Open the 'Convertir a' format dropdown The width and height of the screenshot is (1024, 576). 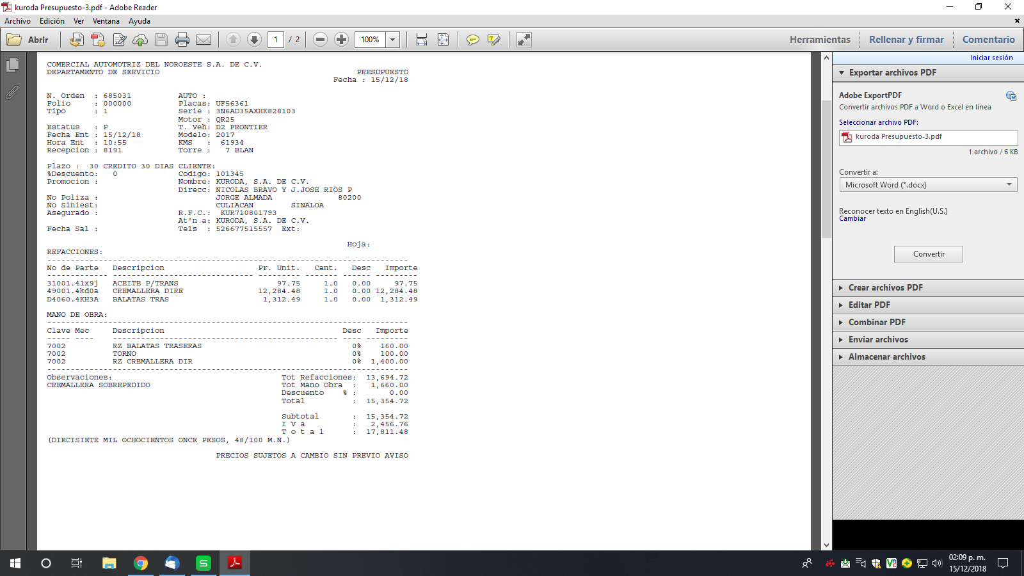pyautogui.click(x=928, y=185)
